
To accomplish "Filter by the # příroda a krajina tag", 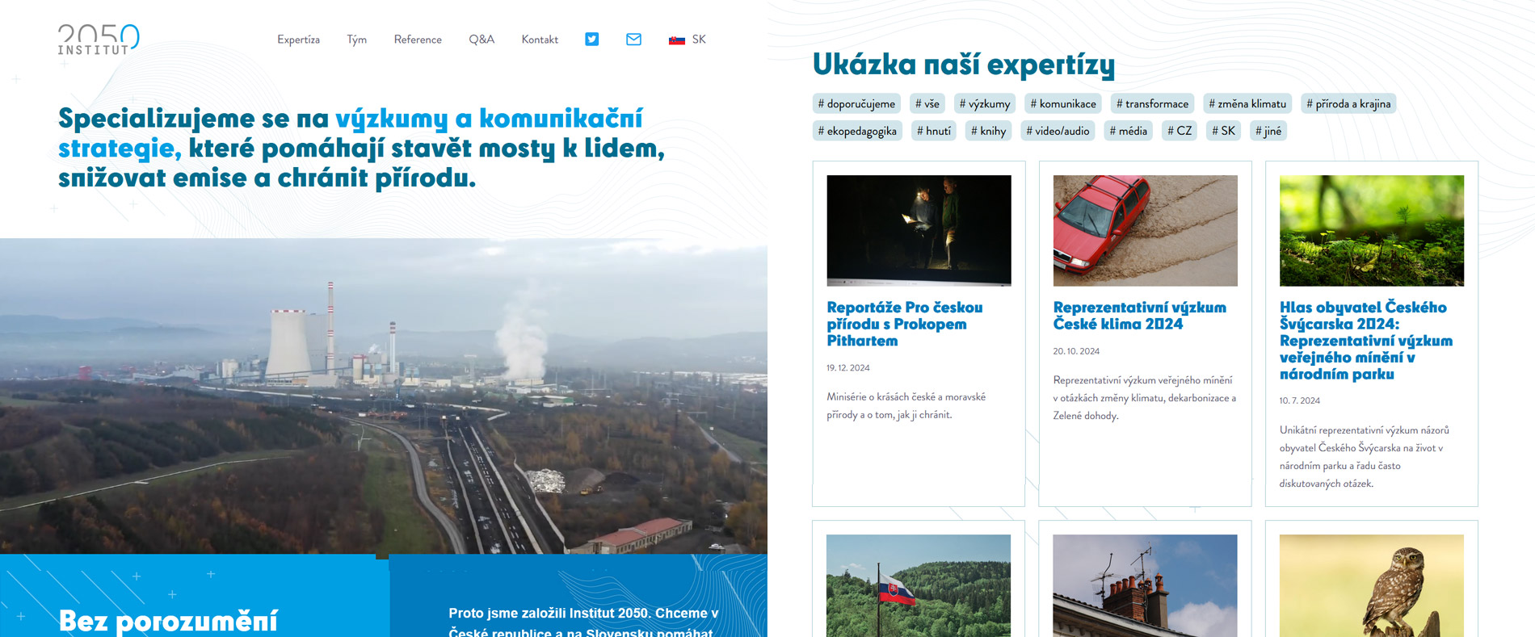I will [1348, 103].
